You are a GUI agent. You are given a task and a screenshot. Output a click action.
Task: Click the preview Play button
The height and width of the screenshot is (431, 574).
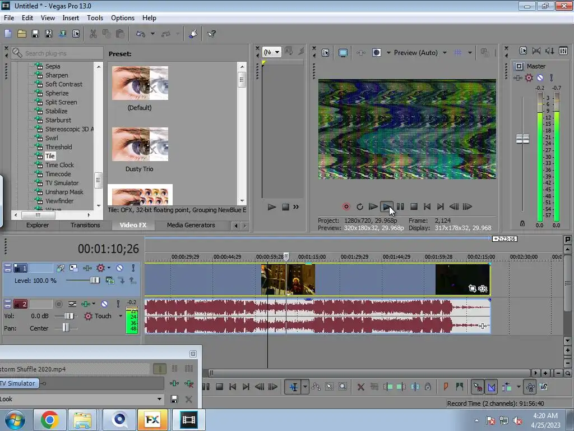click(387, 207)
